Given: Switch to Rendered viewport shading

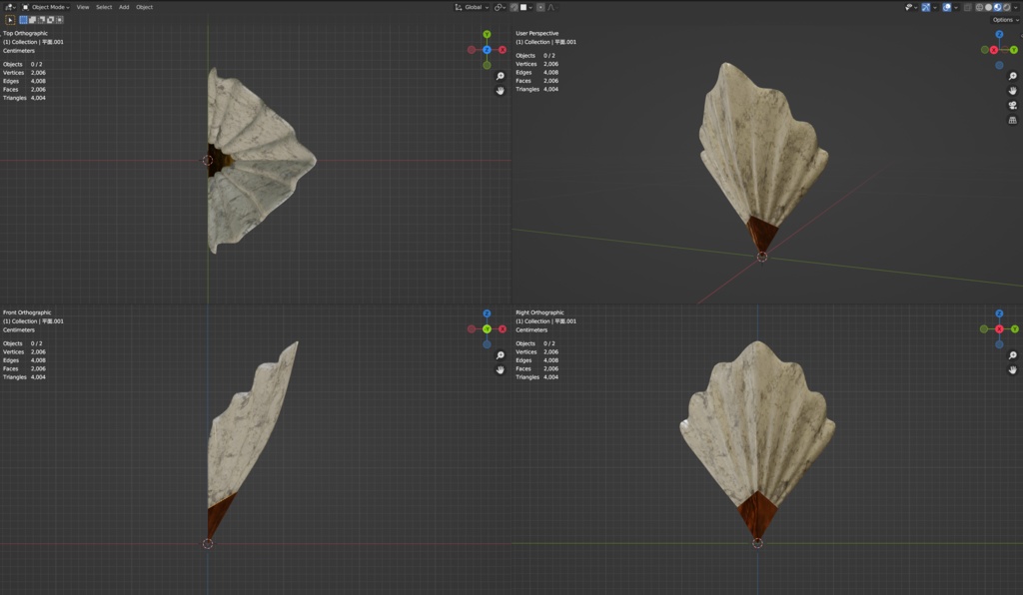Looking at the screenshot, I should click(x=1006, y=7).
